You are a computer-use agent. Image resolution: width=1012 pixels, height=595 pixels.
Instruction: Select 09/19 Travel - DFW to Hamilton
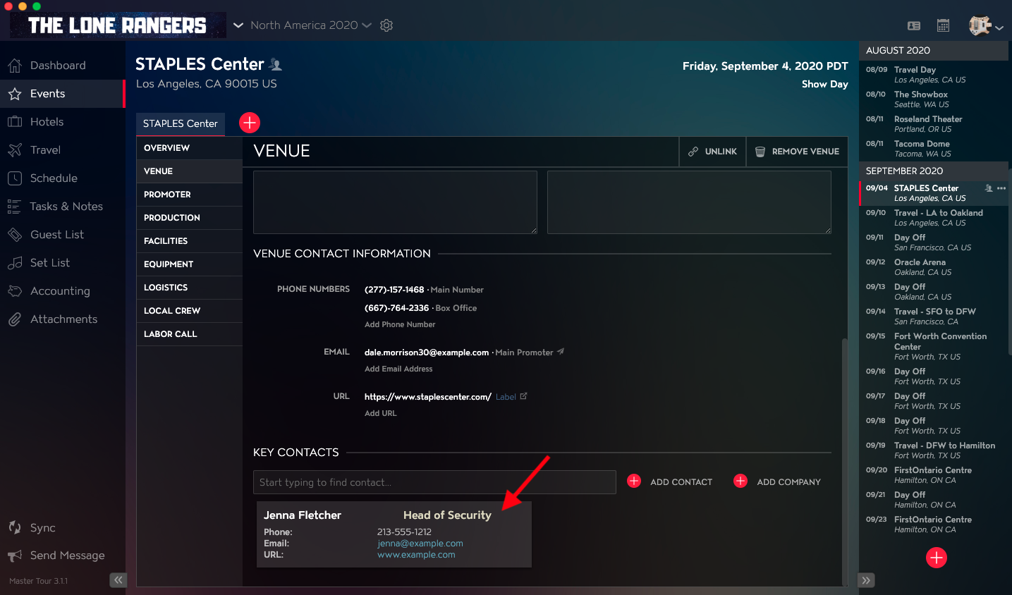[x=934, y=450]
